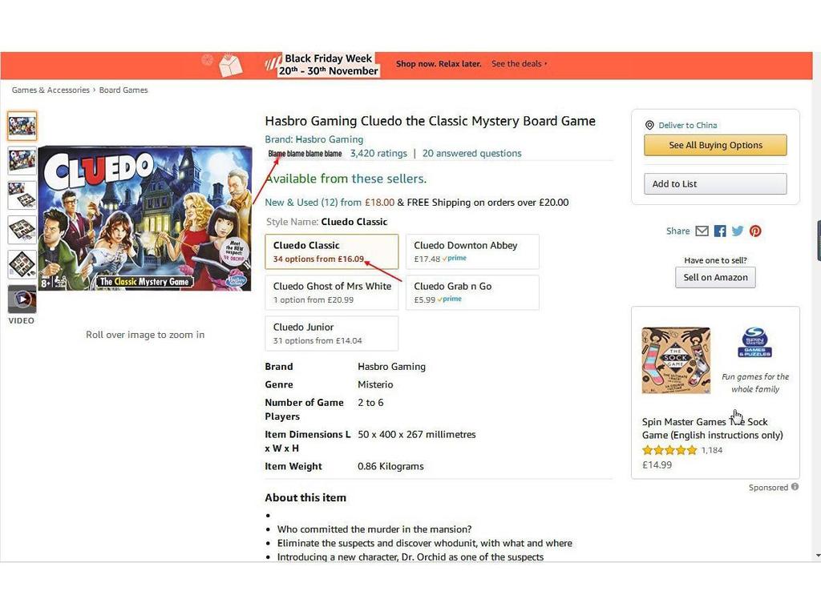Open the 3,420 ratings link
Image resolution: width=821 pixels, height=615 pixels.
(x=378, y=153)
